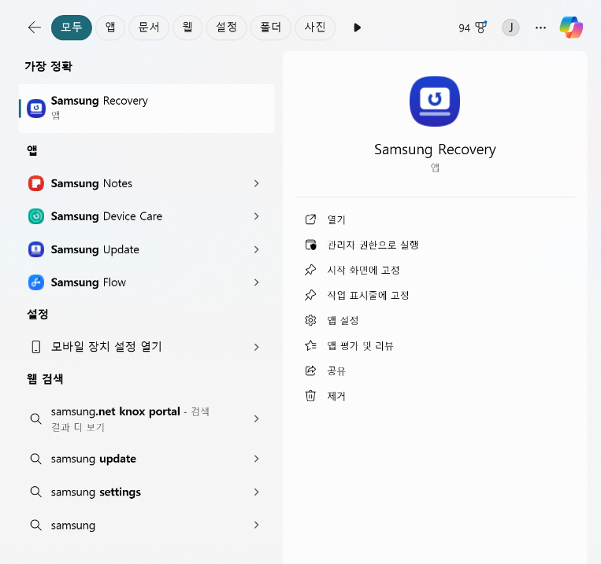
Task: Search the web for plain samsung
Action: click(147, 525)
